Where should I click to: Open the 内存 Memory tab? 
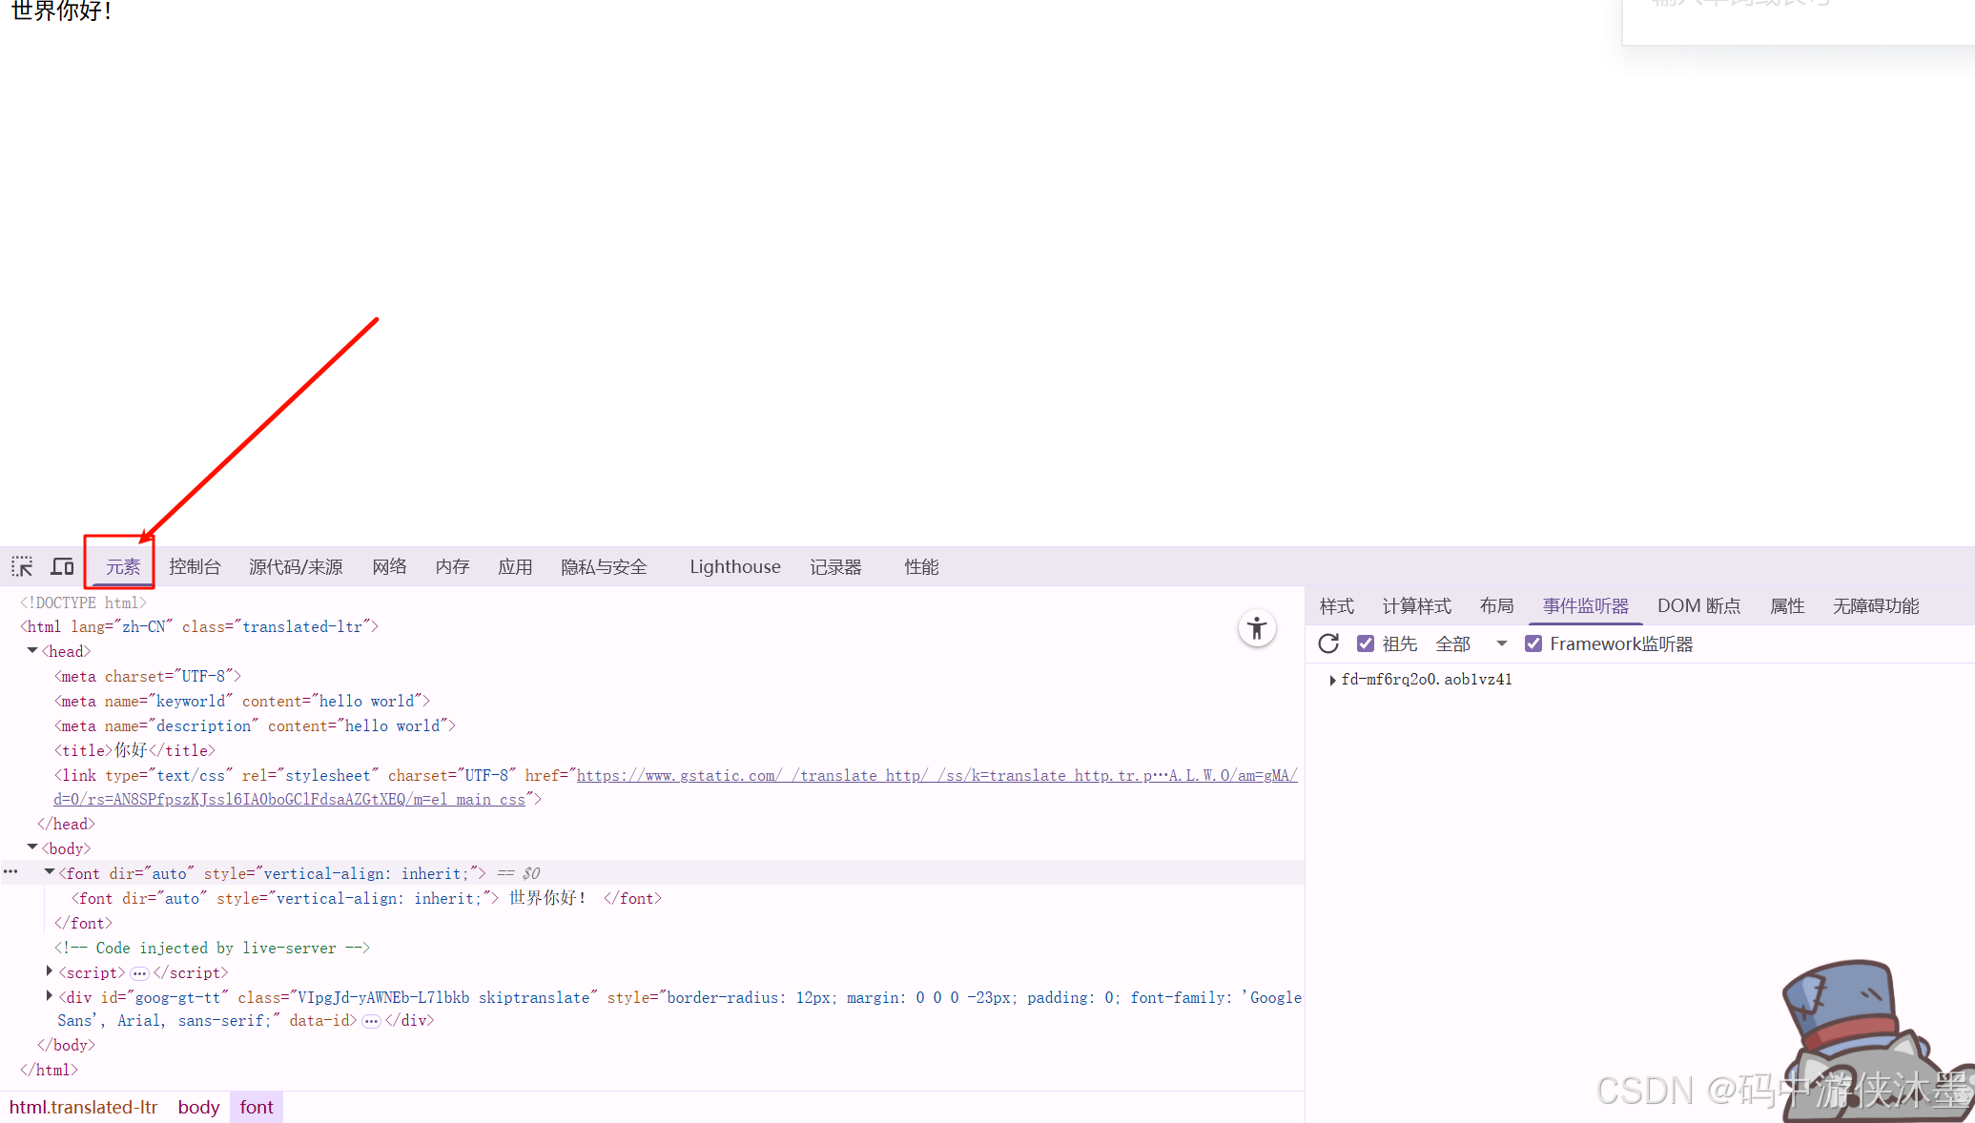point(452,566)
